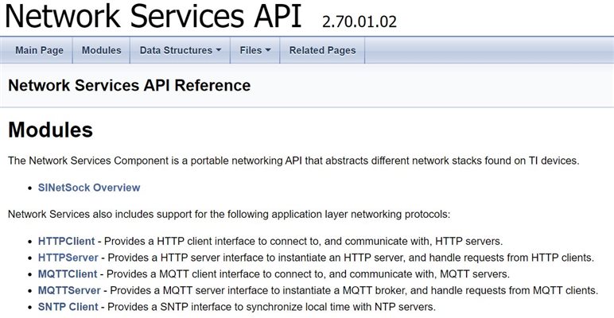Image resolution: width=614 pixels, height=318 pixels.
Task: Click the application layer networking protocols sentence
Action: [229, 215]
